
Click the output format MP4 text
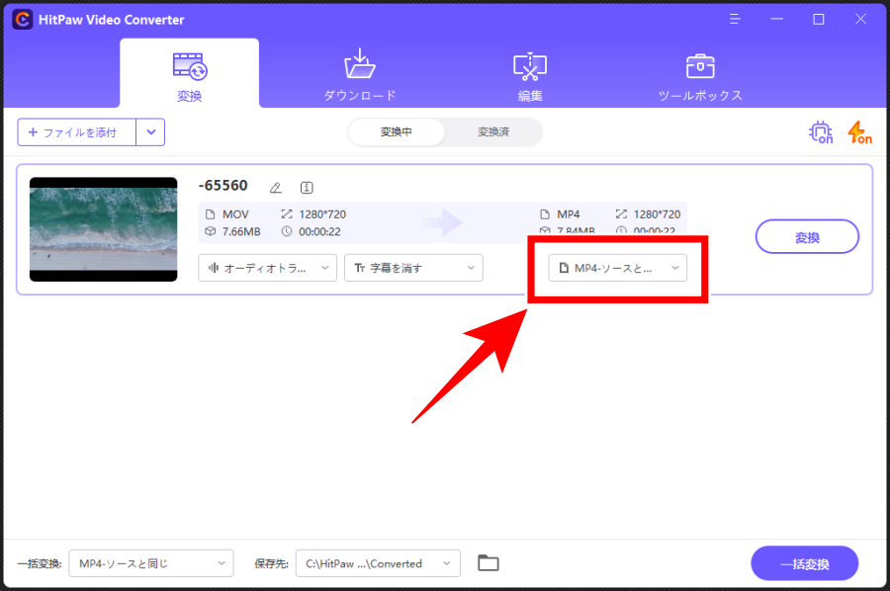click(569, 214)
